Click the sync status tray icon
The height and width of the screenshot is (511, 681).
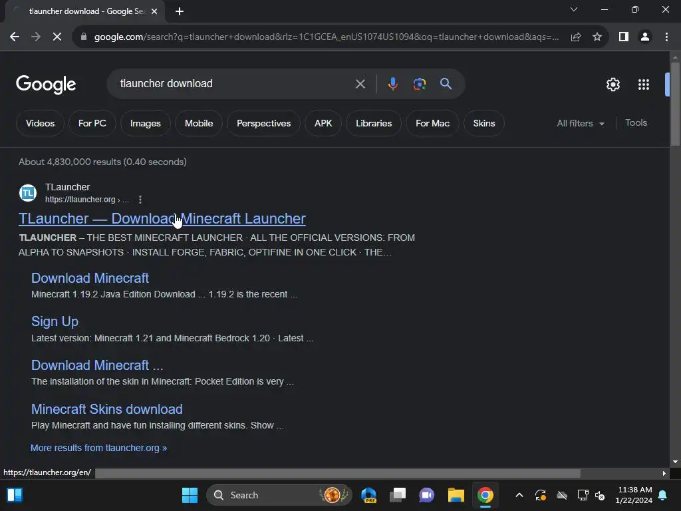(x=540, y=495)
